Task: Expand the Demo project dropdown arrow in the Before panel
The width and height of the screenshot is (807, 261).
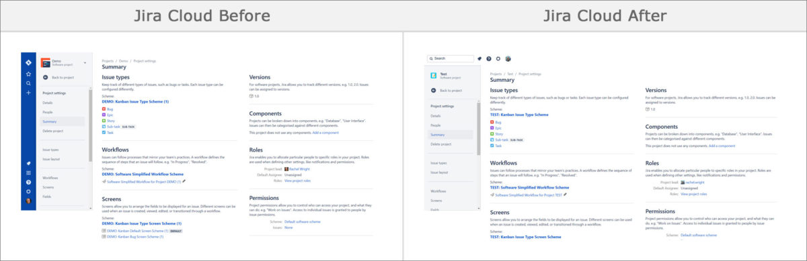Action: point(85,63)
